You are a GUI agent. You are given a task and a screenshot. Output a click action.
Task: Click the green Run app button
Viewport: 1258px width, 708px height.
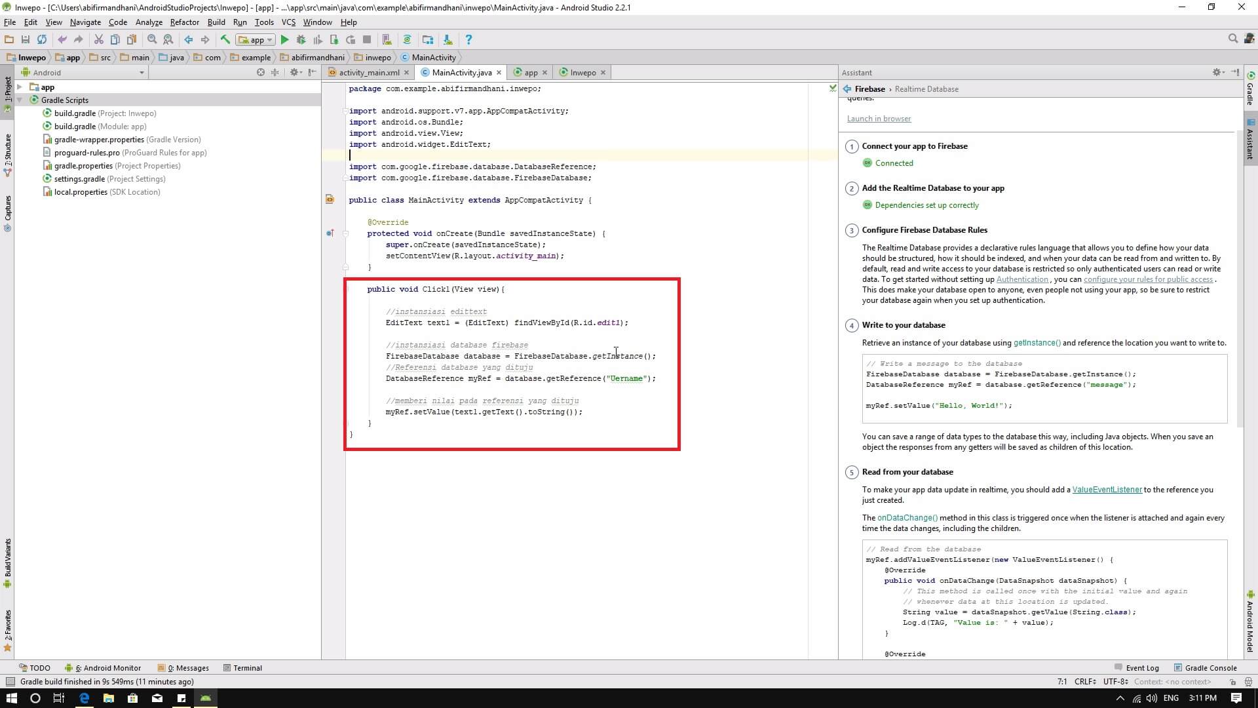[x=284, y=39]
